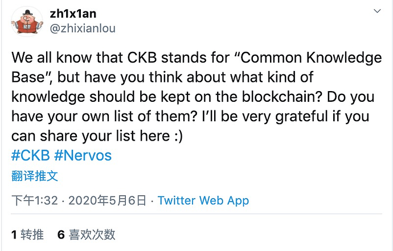Viewport: 393px width, 251px height.
Task: Expand the tweet options chevron menu
Action: click(x=377, y=11)
